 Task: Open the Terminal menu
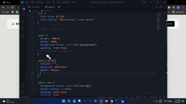click(x=66, y=2)
